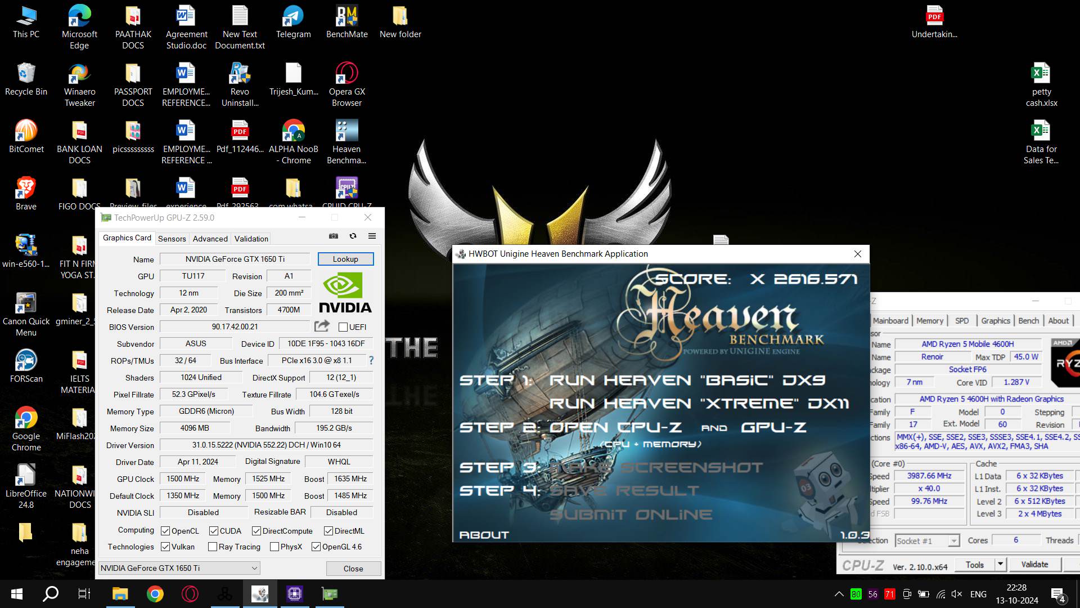The width and height of the screenshot is (1080, 608).
Task: Open Canon Quick Menu desktop icon
Action: pyautogui.click(x=26, y=314)
